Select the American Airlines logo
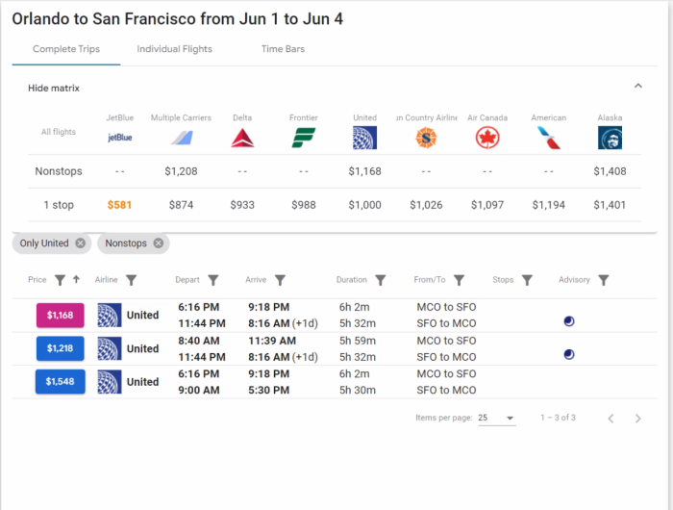This screenshot has width=673, height=510. (549, 138)
